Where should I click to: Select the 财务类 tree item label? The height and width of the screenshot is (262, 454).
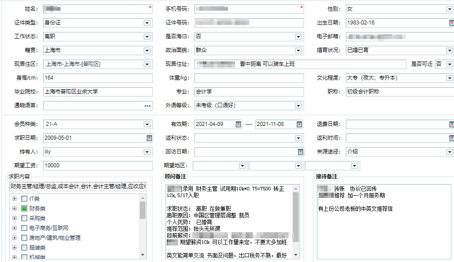[37, 209]
